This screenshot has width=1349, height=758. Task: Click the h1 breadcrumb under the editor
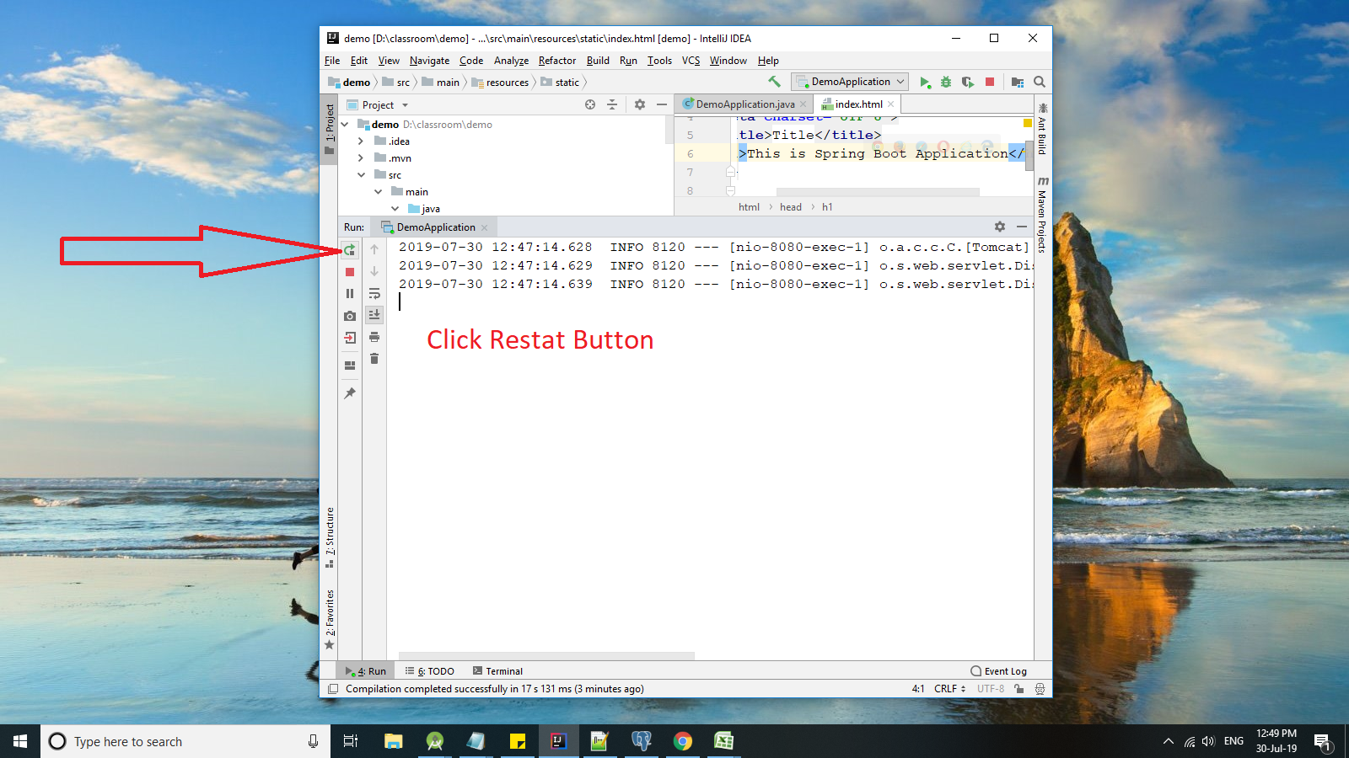827,207
